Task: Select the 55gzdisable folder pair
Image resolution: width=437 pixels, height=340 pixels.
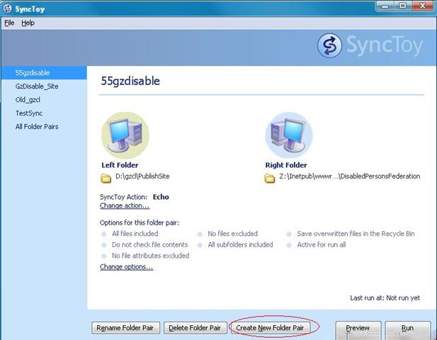Action: coord(44,73)
